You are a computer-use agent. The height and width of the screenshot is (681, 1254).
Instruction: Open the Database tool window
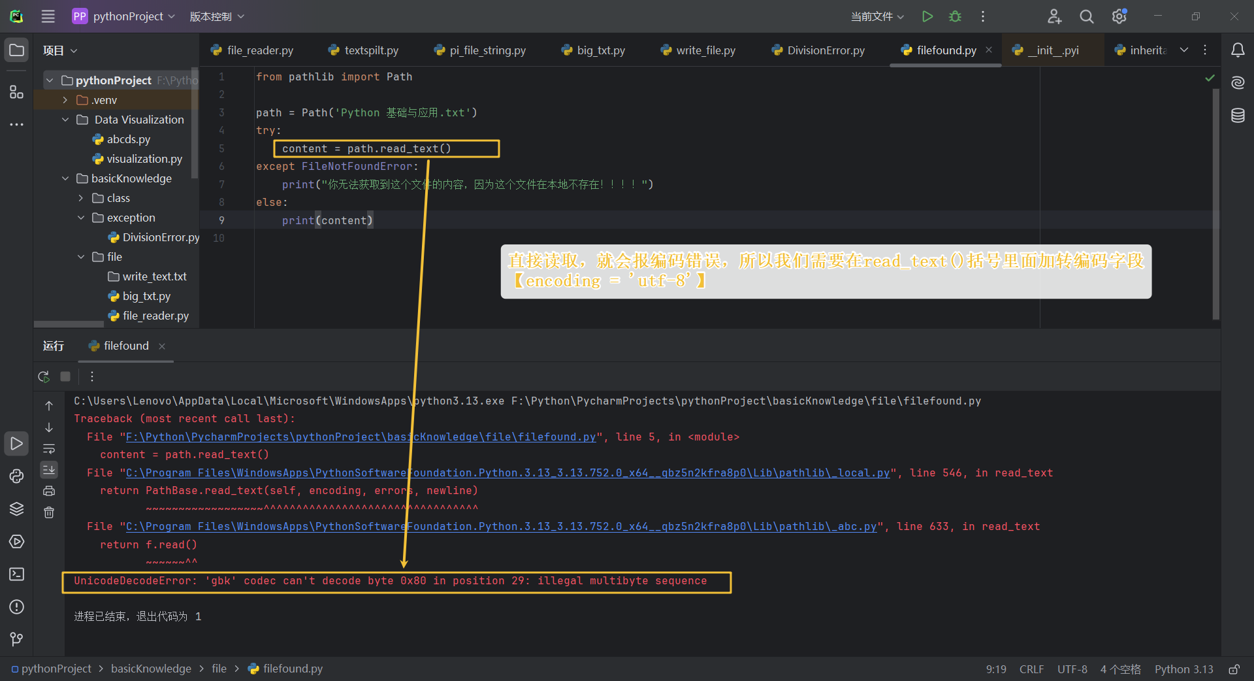1238,116
